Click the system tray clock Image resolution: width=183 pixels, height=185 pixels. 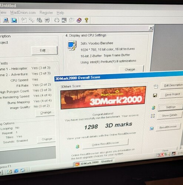tap(180, 153)
